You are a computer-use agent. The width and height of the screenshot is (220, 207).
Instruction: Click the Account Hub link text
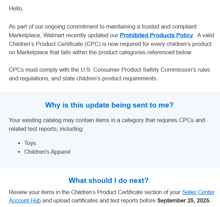pos(25,200)
